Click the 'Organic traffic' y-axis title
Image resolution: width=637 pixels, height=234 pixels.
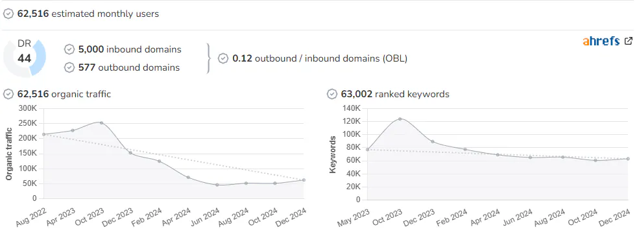click(x=9, y=154)
